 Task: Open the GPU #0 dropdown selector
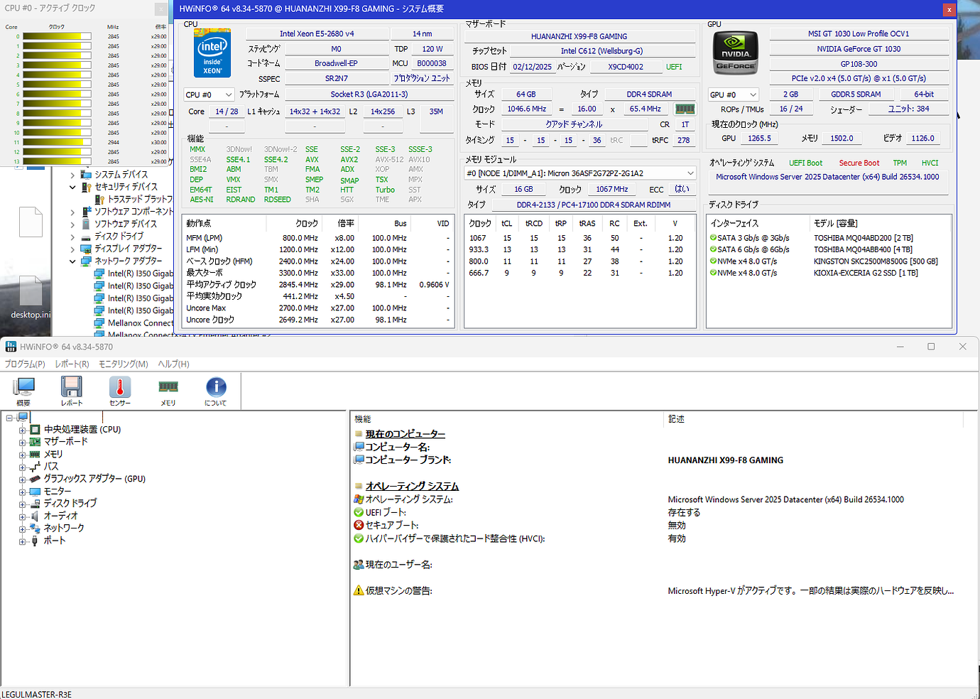[733, 94]
